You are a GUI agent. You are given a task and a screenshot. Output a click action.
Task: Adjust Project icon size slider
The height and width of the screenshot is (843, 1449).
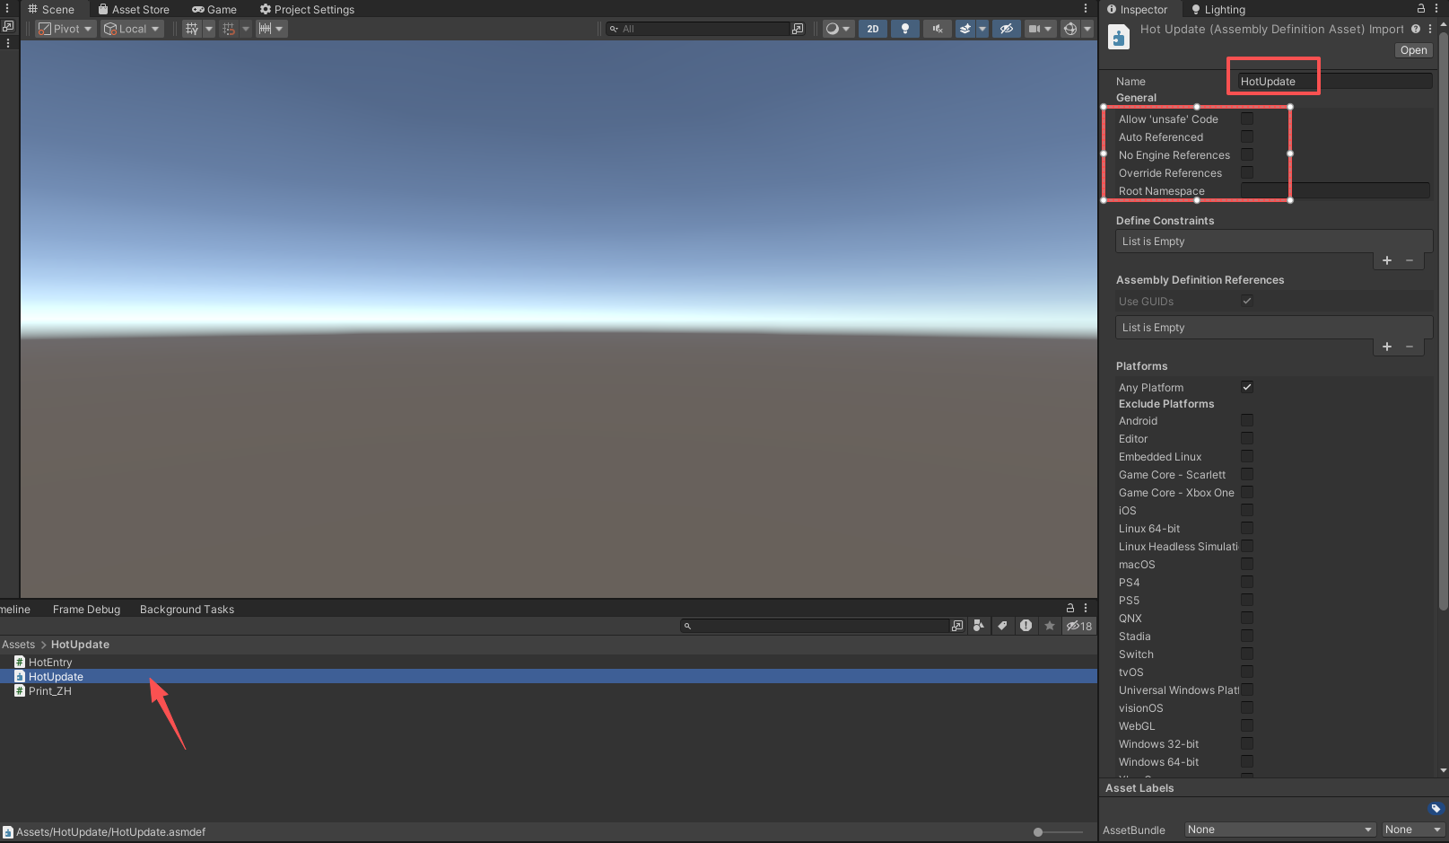click(x=1059, y=832)
